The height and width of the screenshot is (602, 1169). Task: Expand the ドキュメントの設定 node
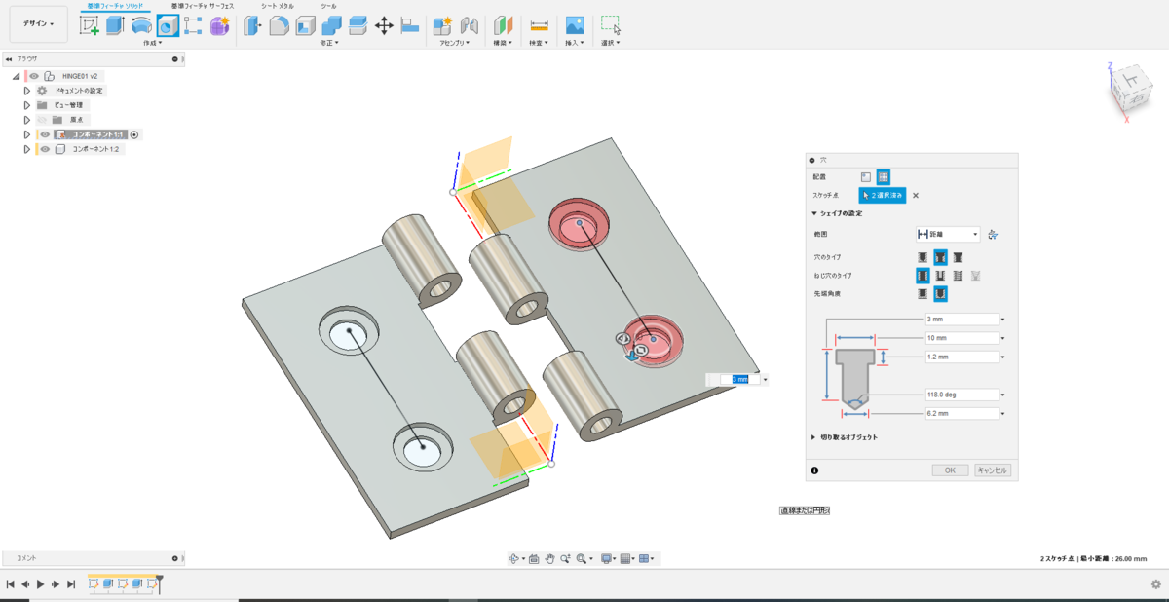click(27, 91)
